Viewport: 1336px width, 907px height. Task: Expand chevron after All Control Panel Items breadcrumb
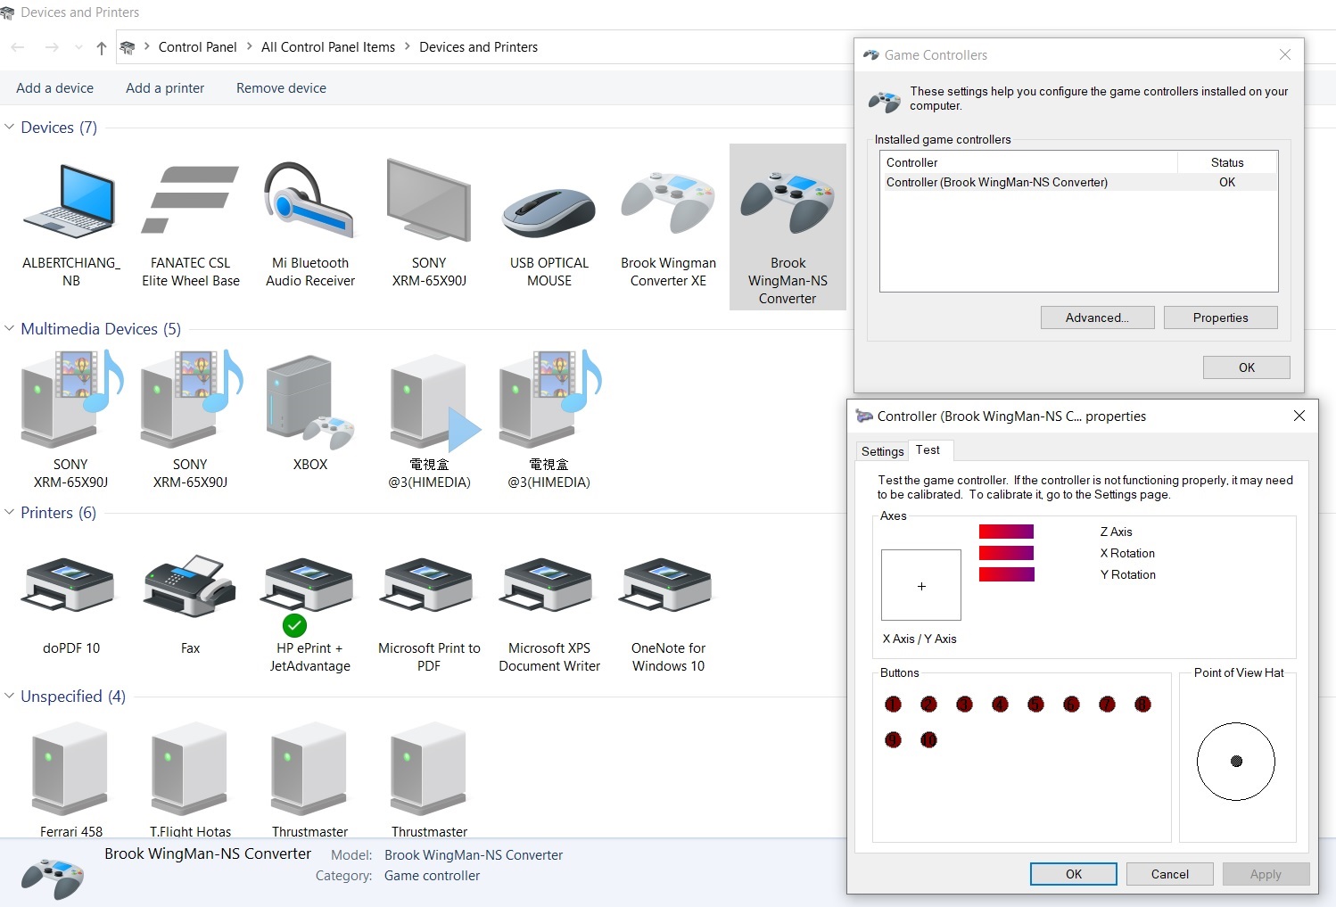click(x=408, y=47)
